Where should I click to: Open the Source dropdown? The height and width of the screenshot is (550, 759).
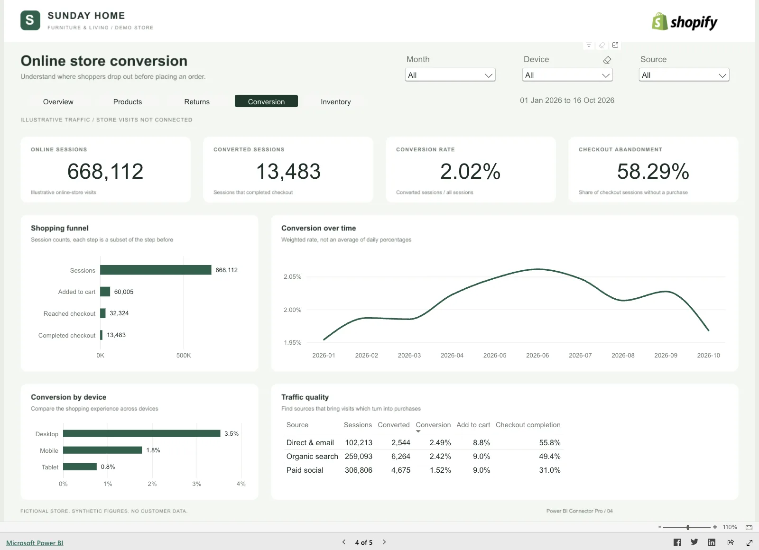[x=684, y=75]
